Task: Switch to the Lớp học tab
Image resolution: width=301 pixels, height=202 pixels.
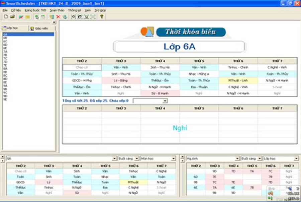Action: pos(12,28)
